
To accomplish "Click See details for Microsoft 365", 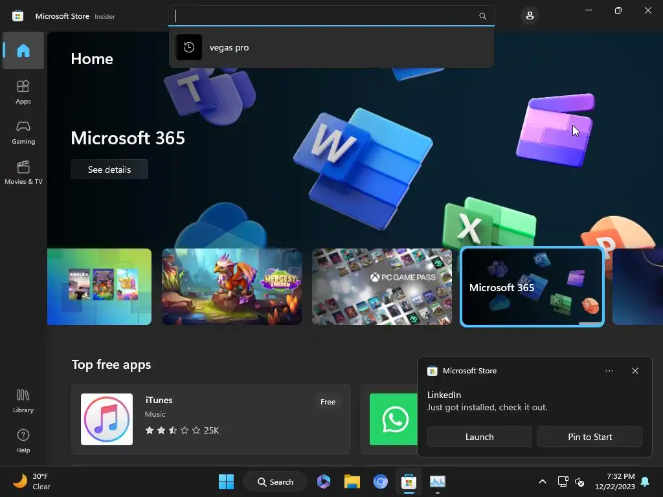I will pyautogui.click(x=109, y=170).
